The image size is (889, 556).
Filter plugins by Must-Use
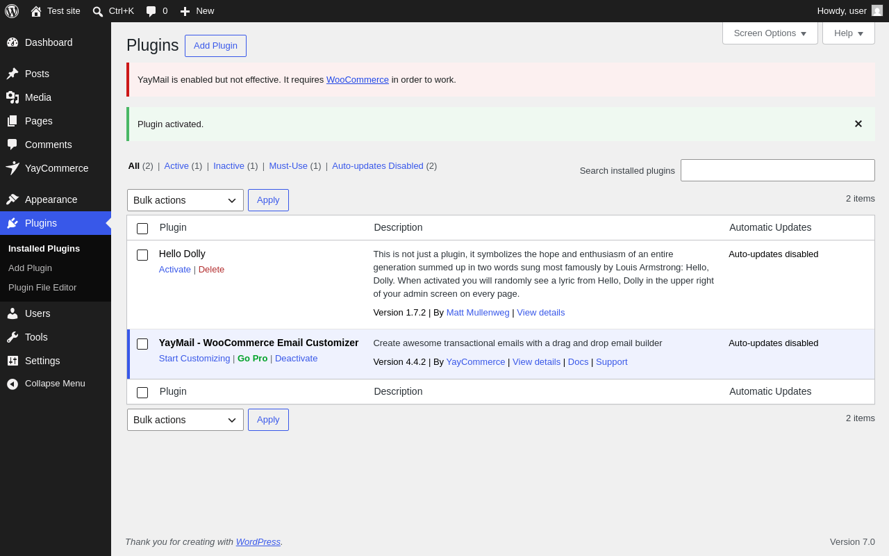[288, 165]
